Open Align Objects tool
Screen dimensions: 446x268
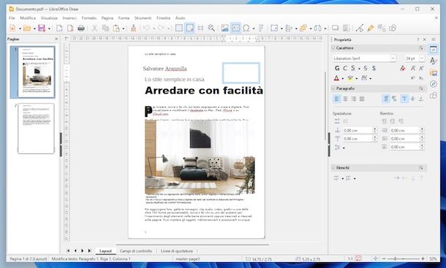[x=289, y=28]
